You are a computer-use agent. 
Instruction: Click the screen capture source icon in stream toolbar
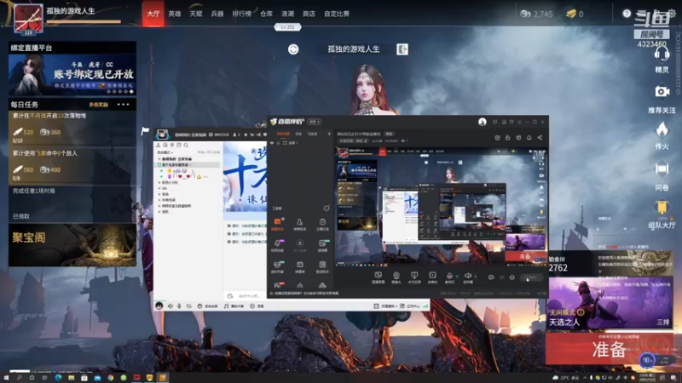pyautogui.click(x=378, y=276)
